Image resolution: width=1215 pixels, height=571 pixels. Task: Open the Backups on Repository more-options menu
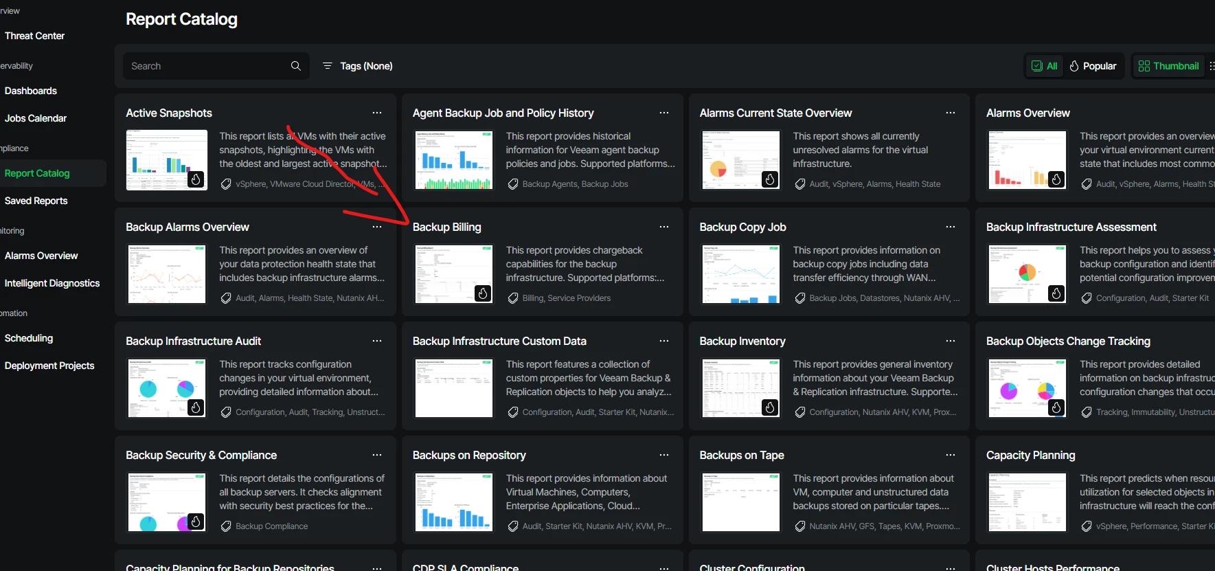[664, 455]
